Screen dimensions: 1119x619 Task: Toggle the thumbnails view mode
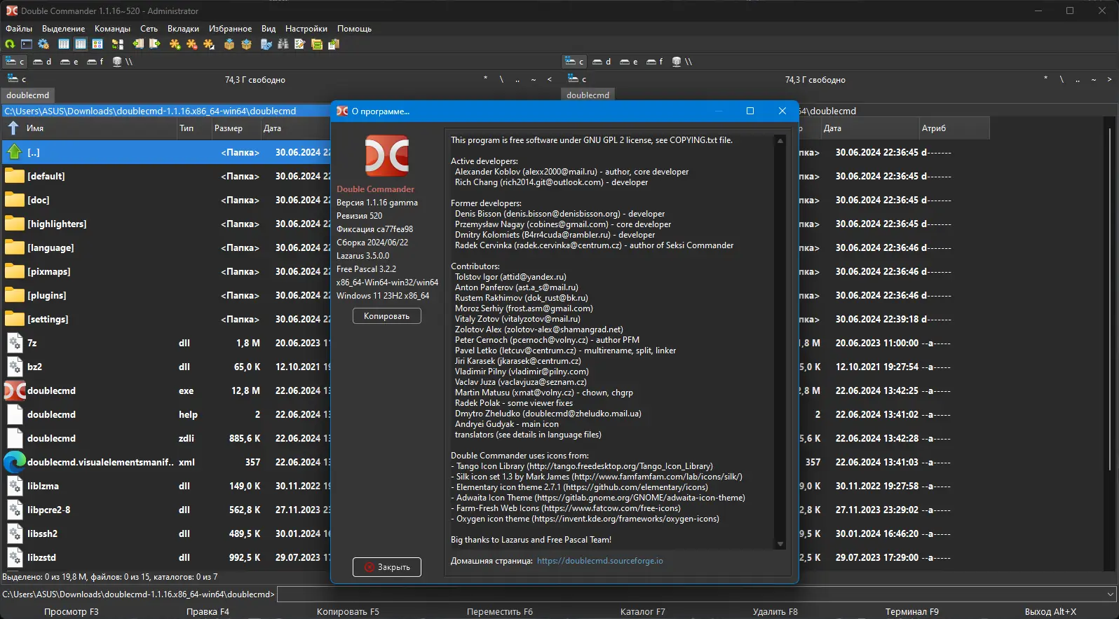point(97,44)
